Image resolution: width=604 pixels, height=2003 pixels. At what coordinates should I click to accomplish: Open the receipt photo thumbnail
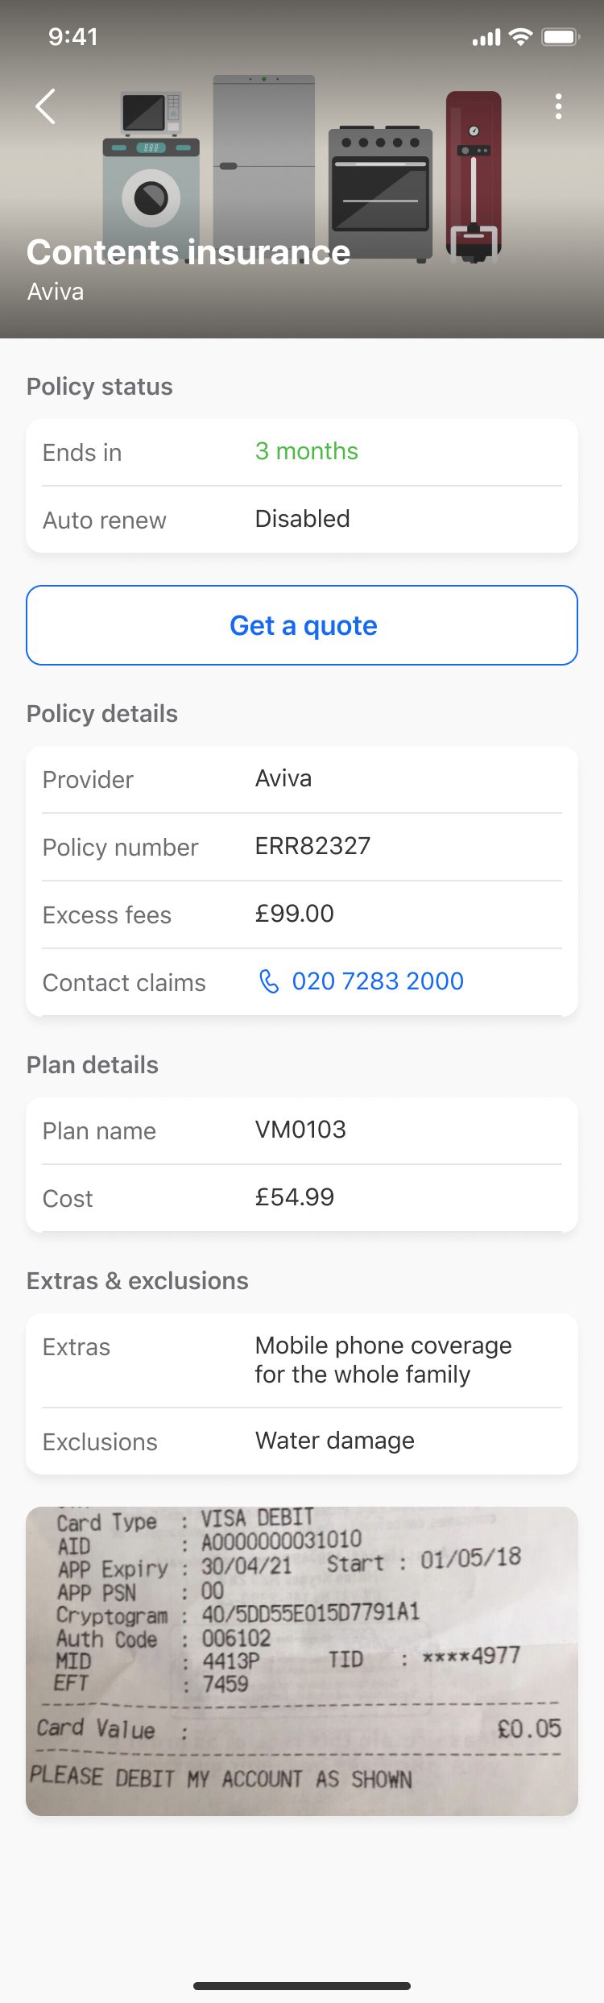302,1661
